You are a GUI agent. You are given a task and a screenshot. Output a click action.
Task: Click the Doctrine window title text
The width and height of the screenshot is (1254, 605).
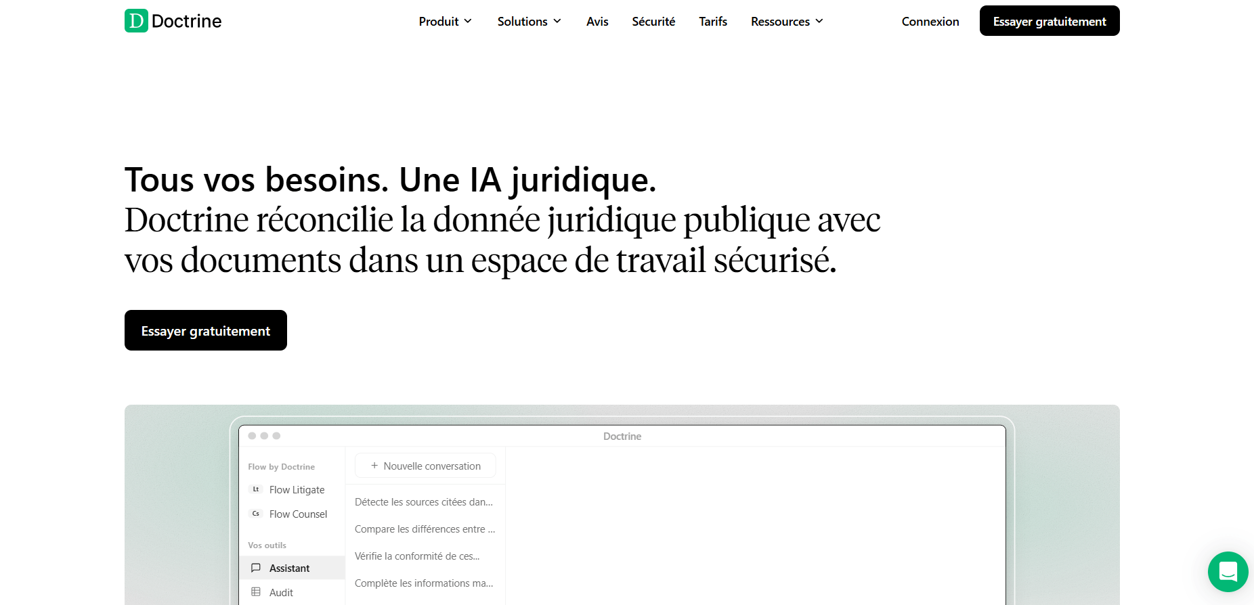point(622,436)
